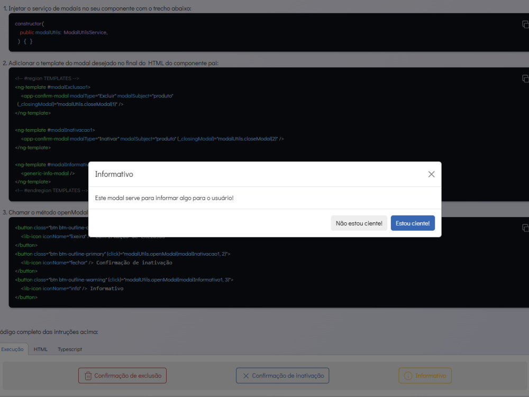Click the 'Não estou ciente!' button
Viewport: 529px width, 397px height.
point(359,223)
